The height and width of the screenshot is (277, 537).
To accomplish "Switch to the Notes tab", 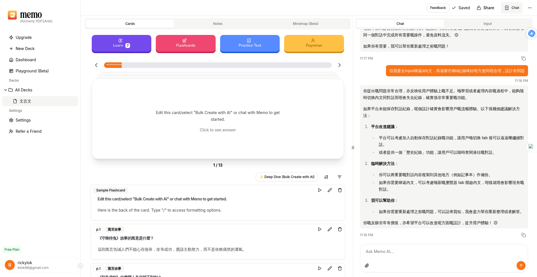I will tap(218, 24).
